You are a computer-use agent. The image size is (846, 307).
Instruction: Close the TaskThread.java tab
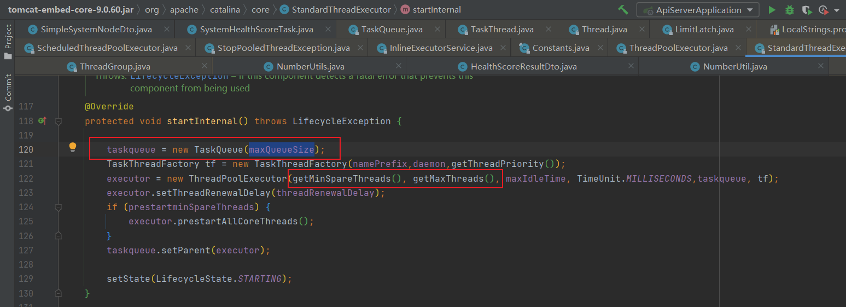coord(547,30)
